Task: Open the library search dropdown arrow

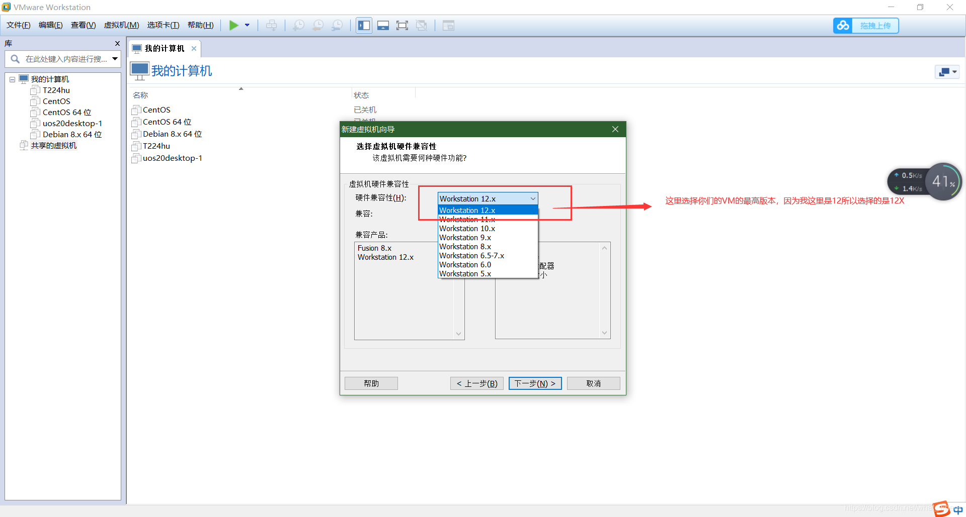Action: click(x=115, y=59)
